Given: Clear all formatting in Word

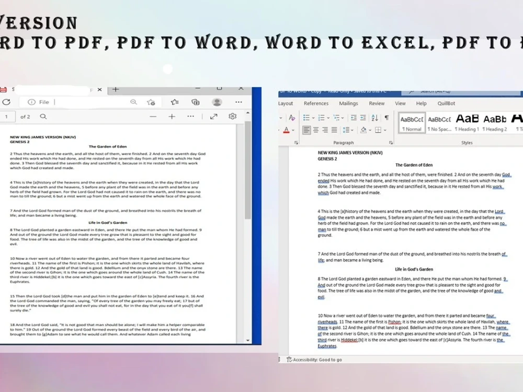Looking at the screenshot, I should [x=292, y=118].
